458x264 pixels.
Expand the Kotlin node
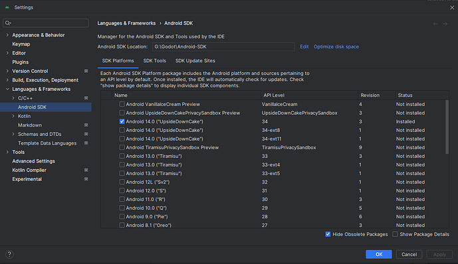click(13, 116)
